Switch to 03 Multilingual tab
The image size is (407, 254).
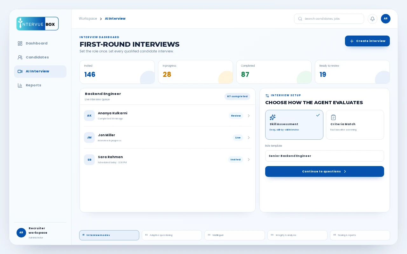[x=235, y=235]
